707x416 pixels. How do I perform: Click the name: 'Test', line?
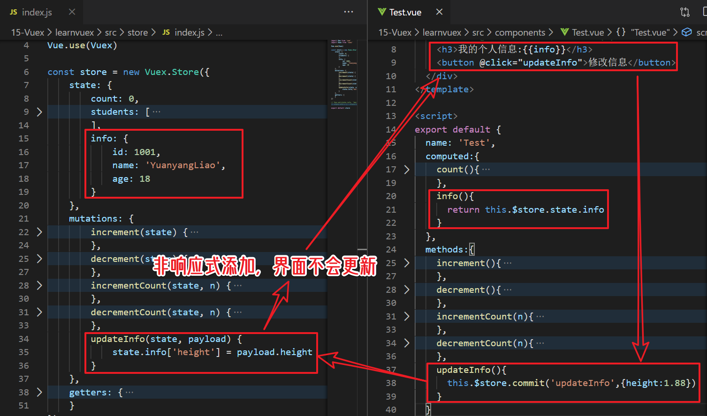click(460, 143)
